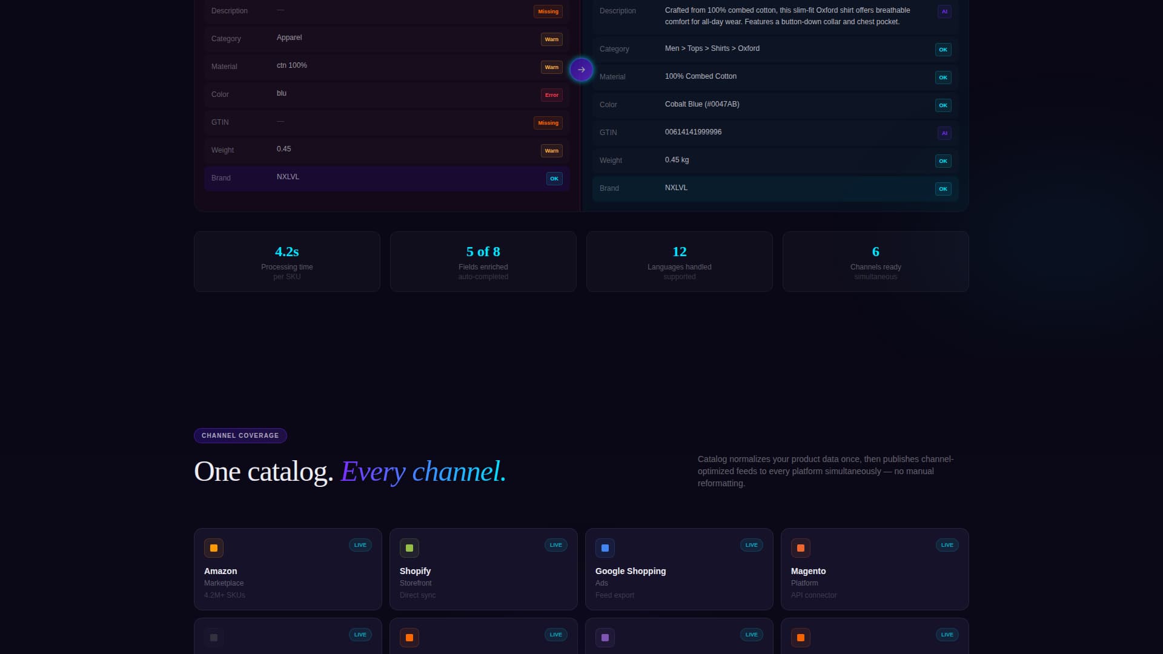Click the OK badge for 100% Combed Cotton
The image size is (1163, 654).
tap(943, 78)
